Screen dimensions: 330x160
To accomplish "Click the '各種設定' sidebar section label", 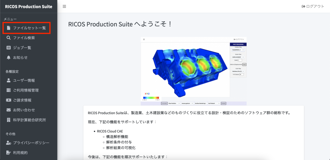I will (x=12, y=71).
